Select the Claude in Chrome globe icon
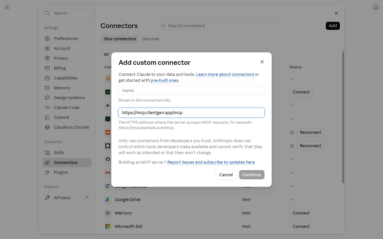The width and height of the screenshot is (383, 239). [47, 127]
